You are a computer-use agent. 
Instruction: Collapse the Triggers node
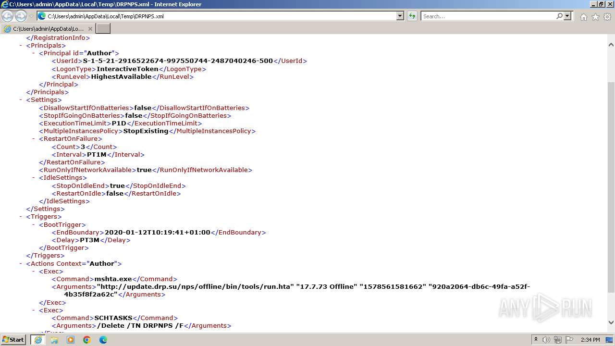pos(21,217)
